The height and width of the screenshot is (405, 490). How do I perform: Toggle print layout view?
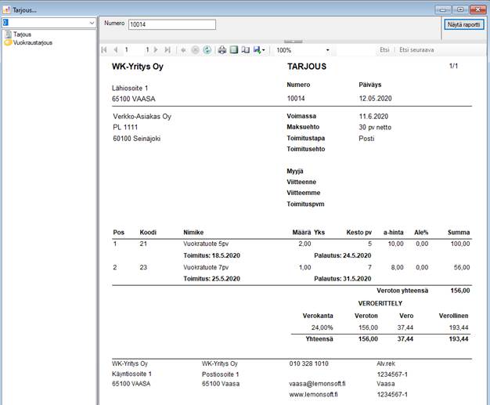pos(233,49)
